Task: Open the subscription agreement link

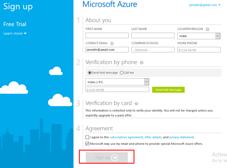Action: point(126,137)
